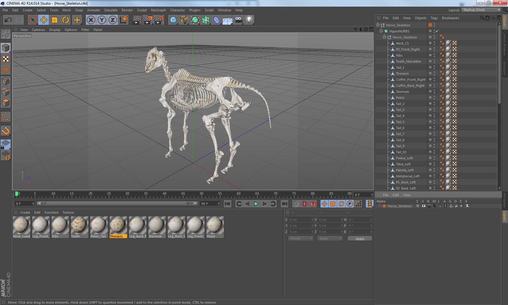Select the Thoracic material swatch

pos(118,227)
